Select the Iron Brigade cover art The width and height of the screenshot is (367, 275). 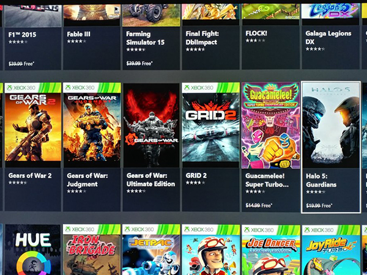[92, 250]
